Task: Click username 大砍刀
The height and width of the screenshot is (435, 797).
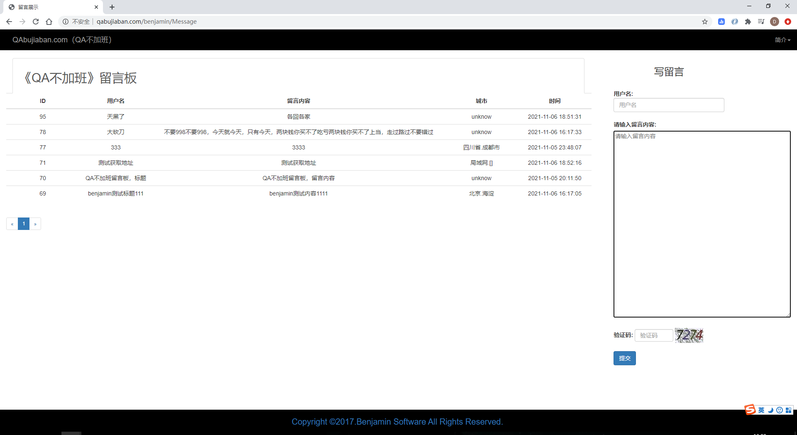Action: coord(116,132)
